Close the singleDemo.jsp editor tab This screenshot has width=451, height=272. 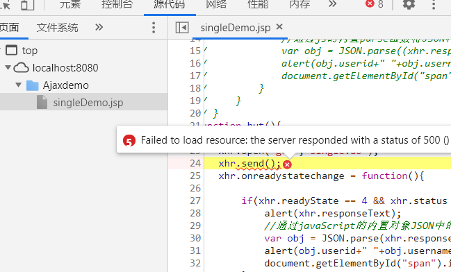tap(279, 26)
